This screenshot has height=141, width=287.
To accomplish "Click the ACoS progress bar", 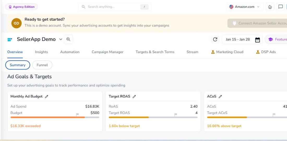I will pyautogui.click(x=247, y=117).
